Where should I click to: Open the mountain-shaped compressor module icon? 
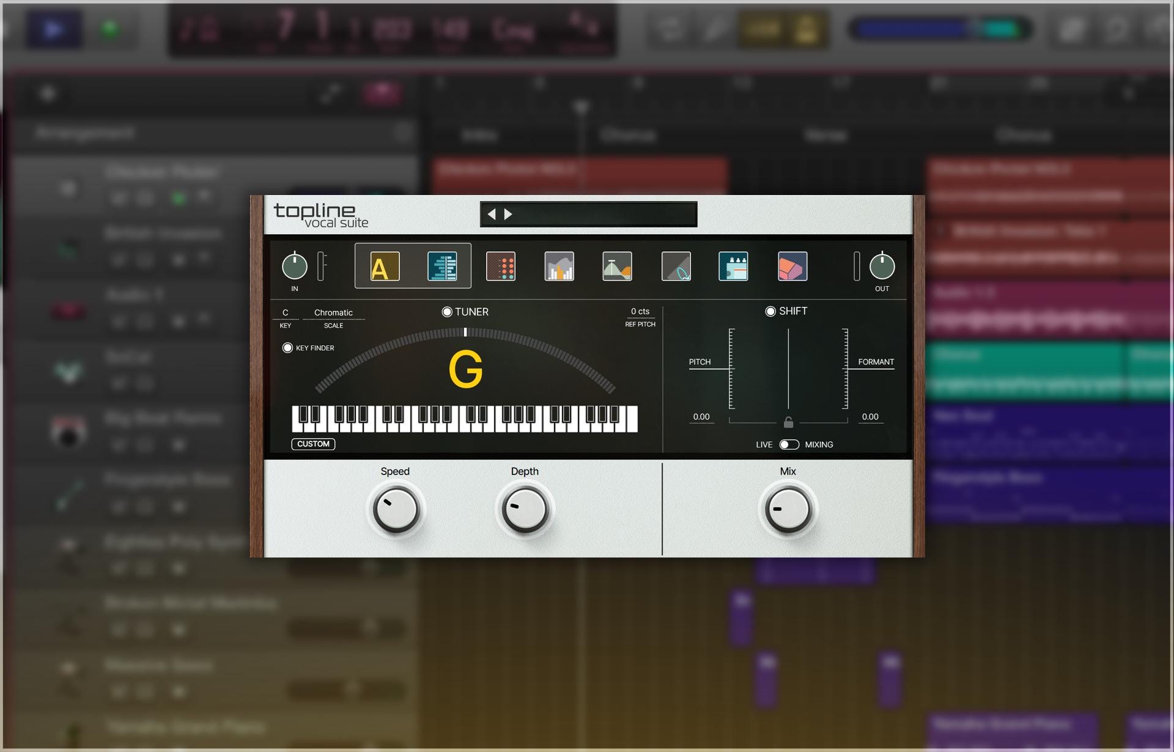(617, 267)
